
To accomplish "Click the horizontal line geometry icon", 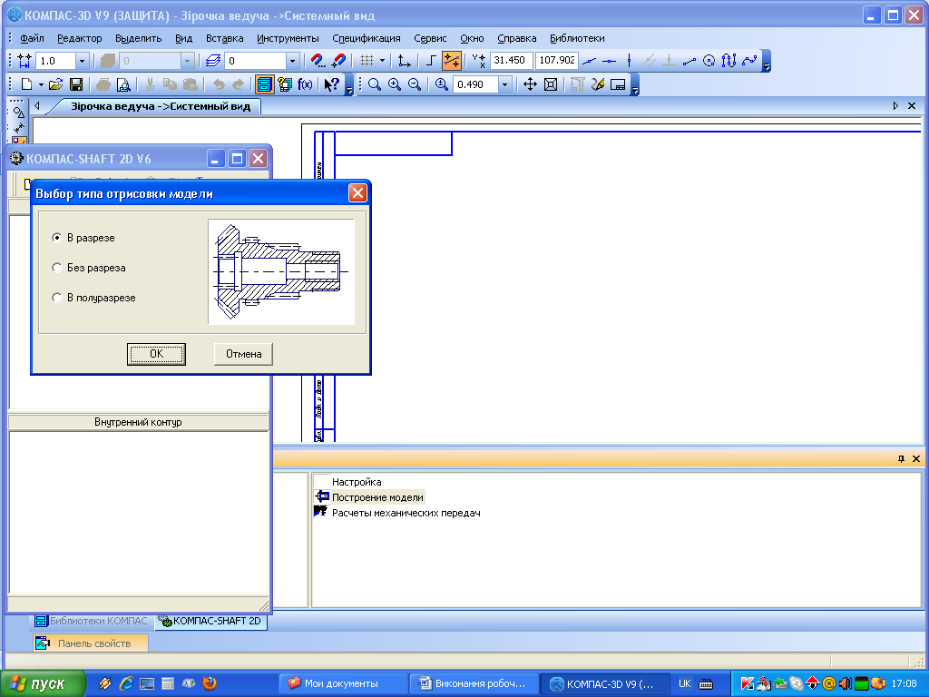I will pyautogui.click(x=609, y=61).
